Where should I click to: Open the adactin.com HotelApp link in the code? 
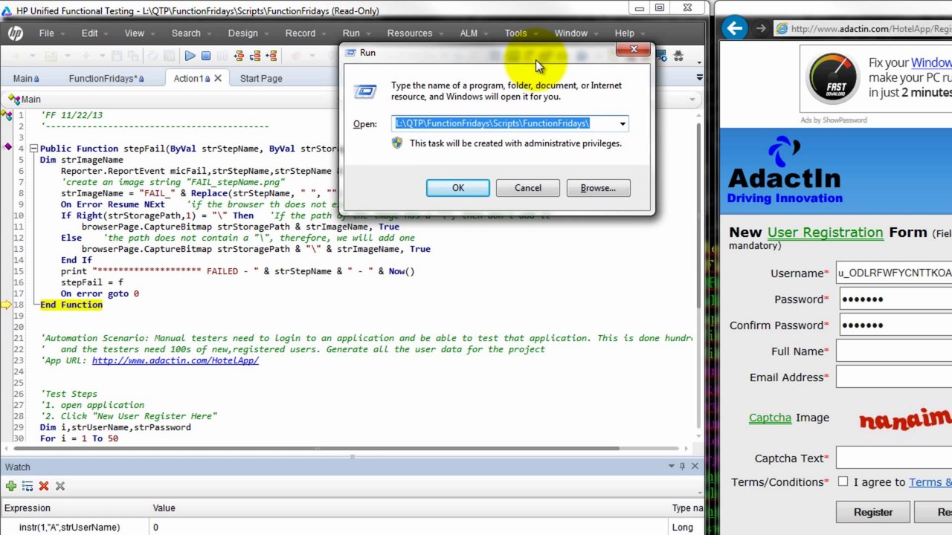(x=176, y=360)
